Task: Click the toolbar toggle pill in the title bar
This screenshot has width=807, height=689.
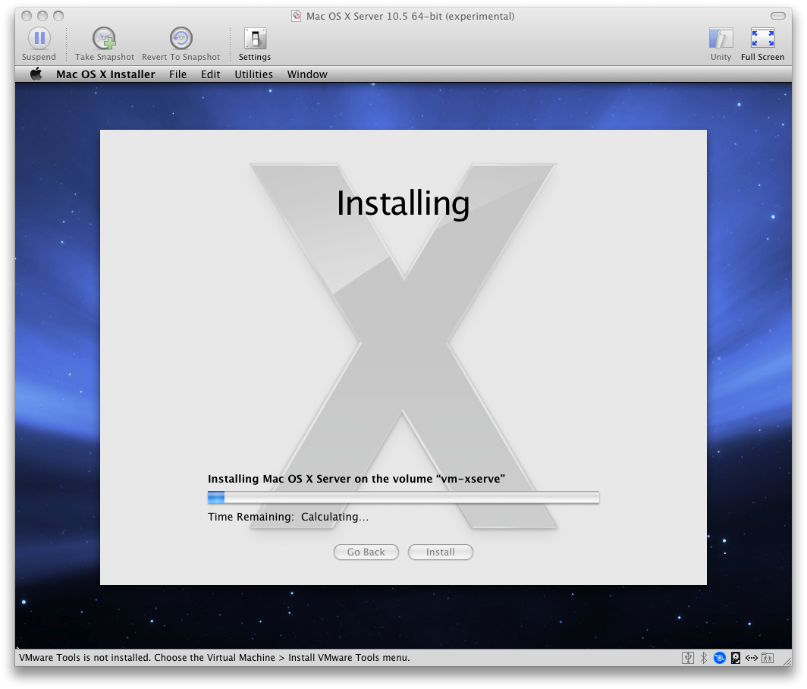Action: [777, 16]
